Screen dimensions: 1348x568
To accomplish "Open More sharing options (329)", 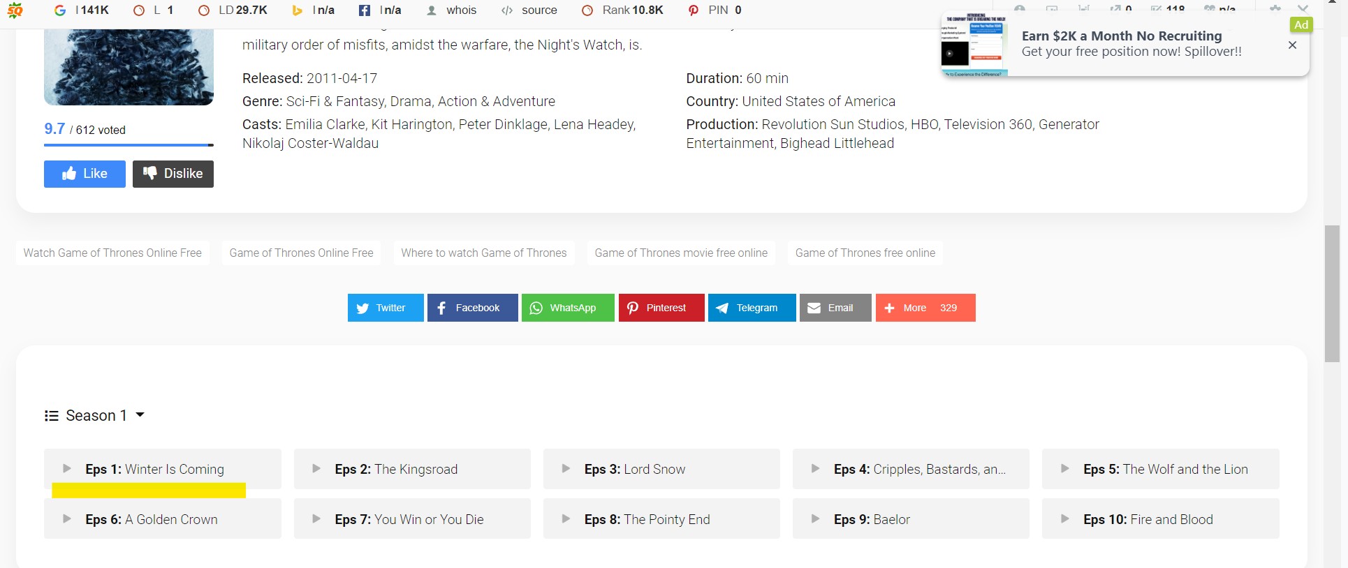I will [925, 308].
